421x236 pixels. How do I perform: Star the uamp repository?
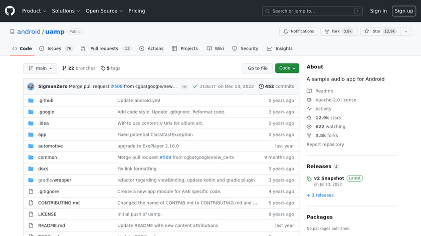pos(379,31)
